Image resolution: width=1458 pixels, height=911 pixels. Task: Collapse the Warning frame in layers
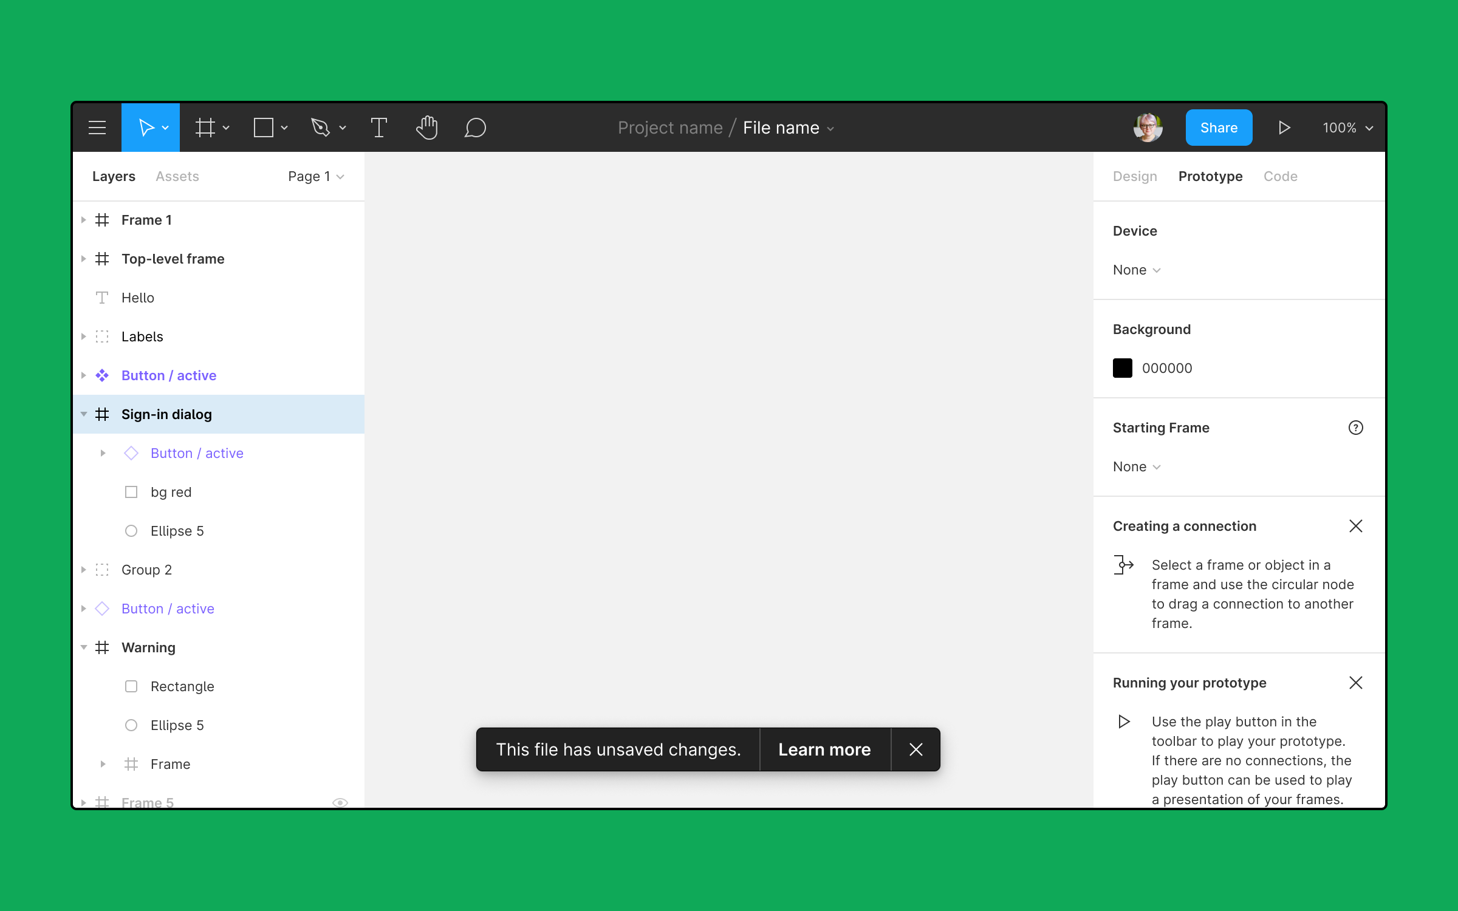pyautogui.click(x=84, y=647)
